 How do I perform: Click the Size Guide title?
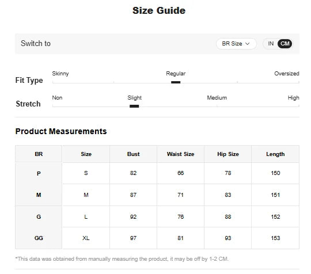tap(159, 10)
